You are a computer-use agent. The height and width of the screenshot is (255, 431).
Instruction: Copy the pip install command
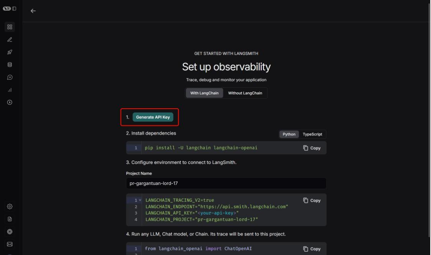pos(312,148)
